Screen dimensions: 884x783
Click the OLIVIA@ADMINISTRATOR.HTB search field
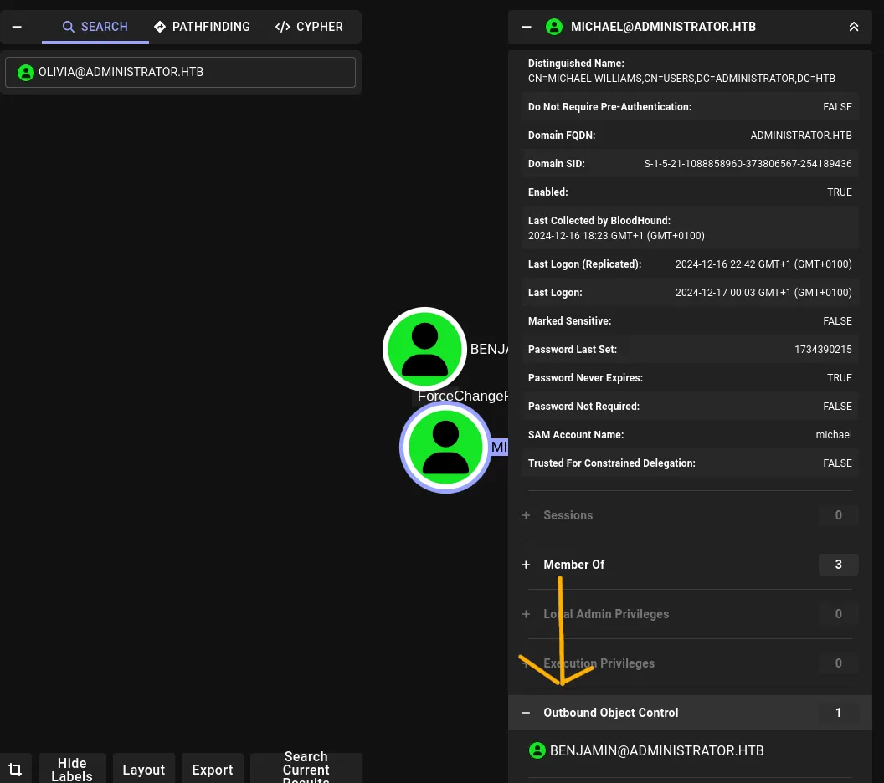181,72
